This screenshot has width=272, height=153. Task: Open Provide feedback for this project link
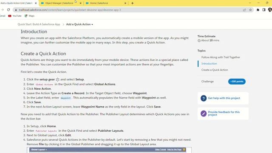(224, 113)
